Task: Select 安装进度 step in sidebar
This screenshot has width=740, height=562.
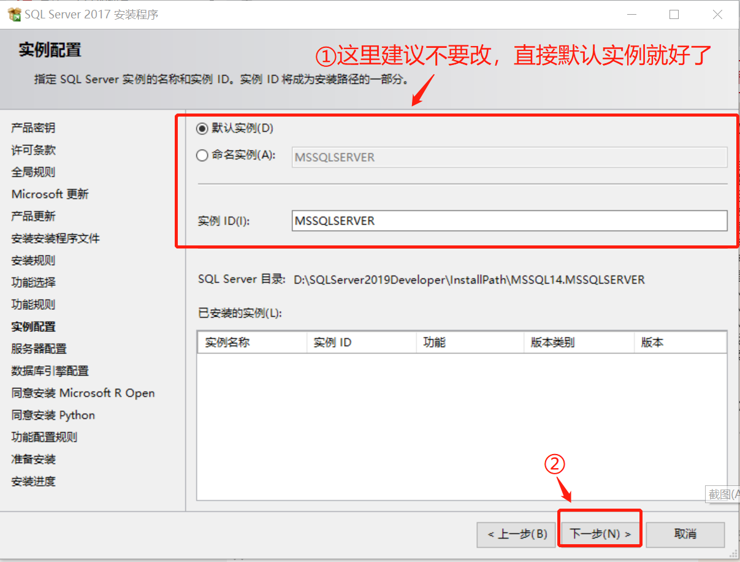Action: click(x=33, y=481)
